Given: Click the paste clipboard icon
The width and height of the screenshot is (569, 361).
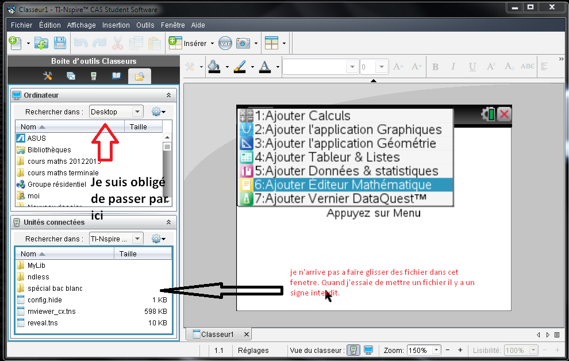Looking at the screenshot, I should coord(154,43).
